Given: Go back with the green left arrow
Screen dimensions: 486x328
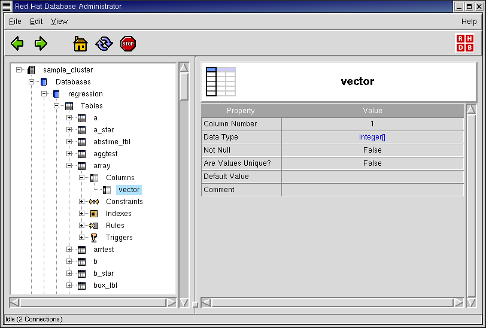Looking at the screenshot, I should point(17,44).
